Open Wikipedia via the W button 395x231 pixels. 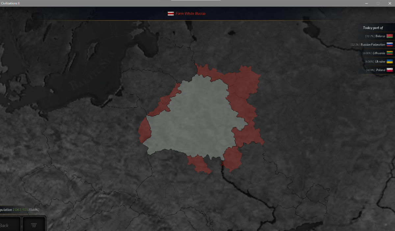point(34,225)
